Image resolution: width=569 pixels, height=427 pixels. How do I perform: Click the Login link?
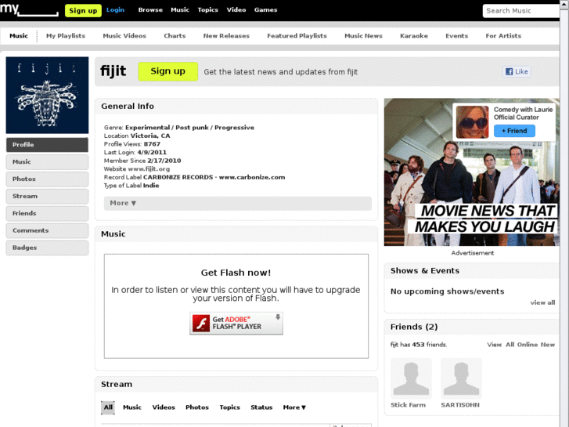click(x=115, y=10)
